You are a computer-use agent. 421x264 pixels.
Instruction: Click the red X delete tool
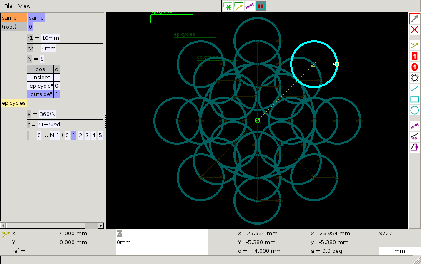(x=415, y=30)
